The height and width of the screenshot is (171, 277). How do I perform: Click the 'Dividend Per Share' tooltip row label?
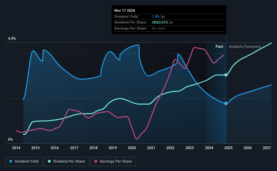[x=130, y=23]
